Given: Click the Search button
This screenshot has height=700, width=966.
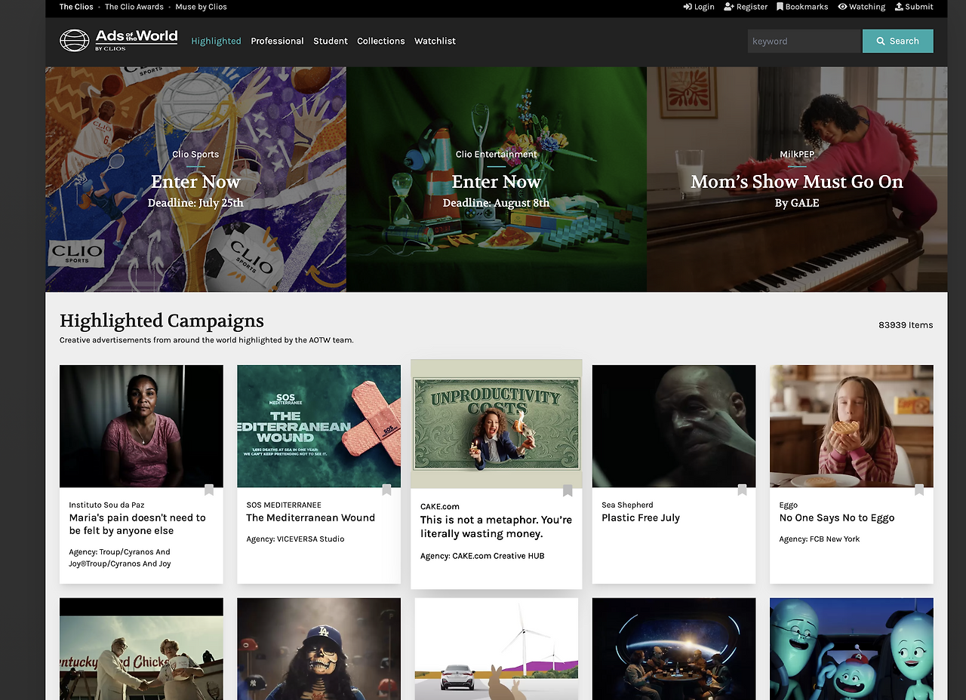Looking at the screenshot, I should 898,41.
